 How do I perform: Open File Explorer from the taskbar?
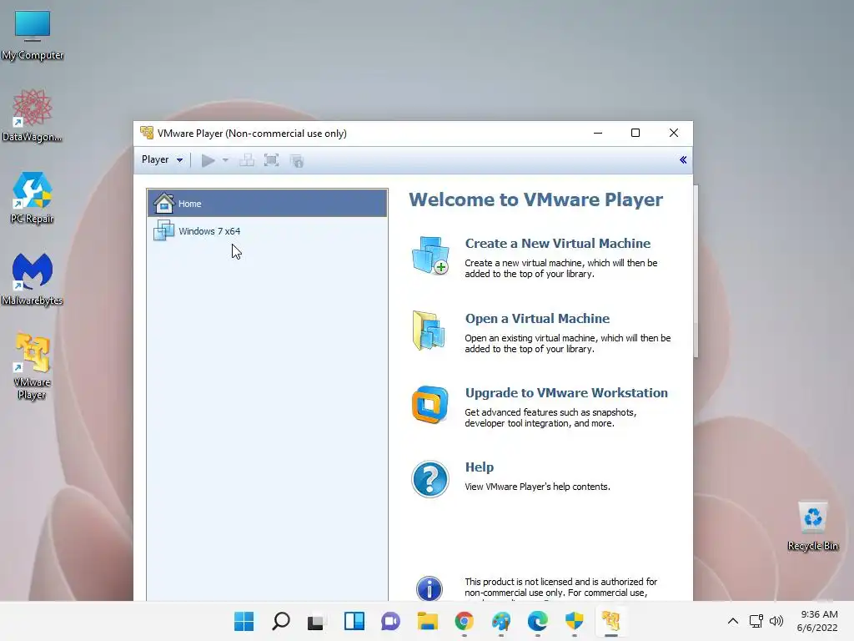[428, 621]
